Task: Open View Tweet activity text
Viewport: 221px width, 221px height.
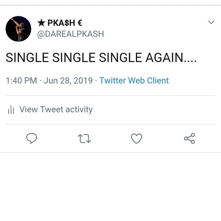Action: (56, 109)
